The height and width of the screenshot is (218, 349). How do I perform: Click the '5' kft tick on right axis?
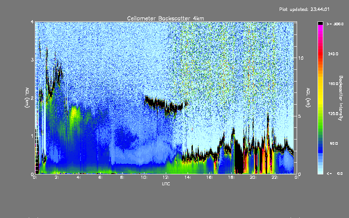coord(299,116)
